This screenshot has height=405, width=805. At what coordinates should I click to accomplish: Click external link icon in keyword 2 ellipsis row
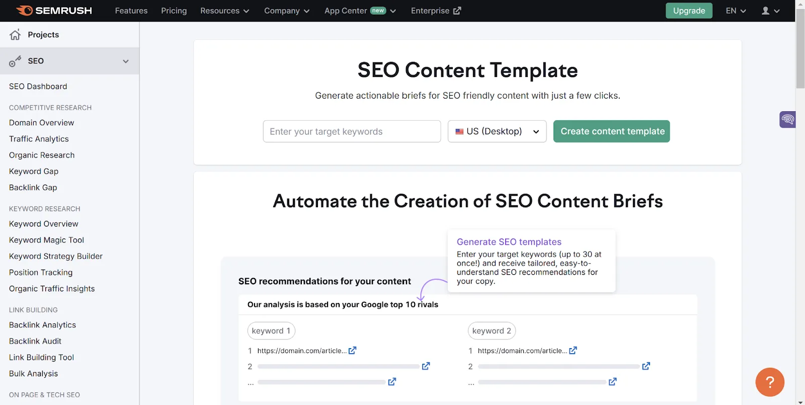pos(613,382)
